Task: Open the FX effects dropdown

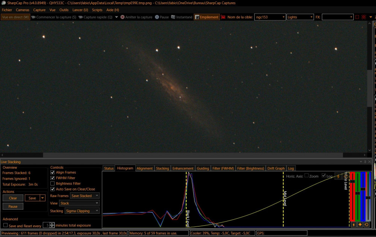Action: tap(337, 17)
